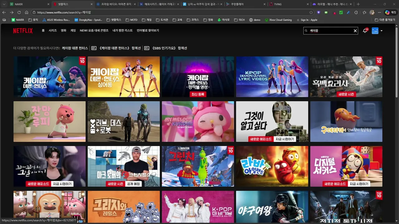Open 그것이 알고싶다 thumbnail

[x=272, y=121]
